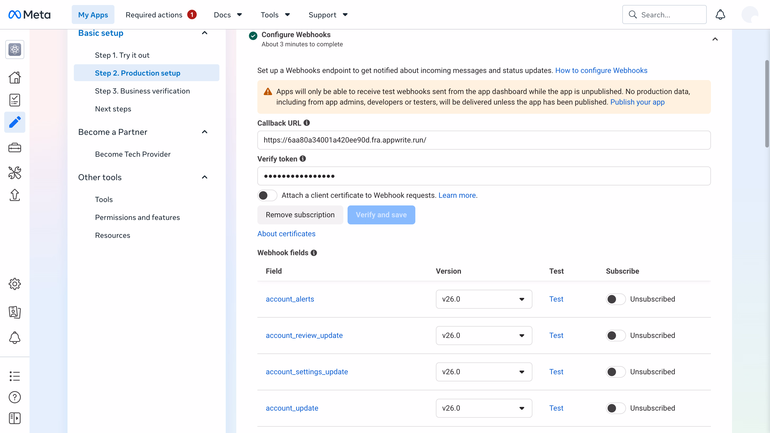
Task: Click the Meta logo
Action: [29, 15]
